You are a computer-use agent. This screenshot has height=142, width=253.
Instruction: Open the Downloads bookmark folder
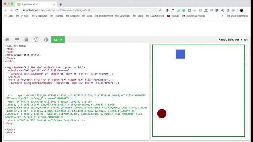point(123,16)
